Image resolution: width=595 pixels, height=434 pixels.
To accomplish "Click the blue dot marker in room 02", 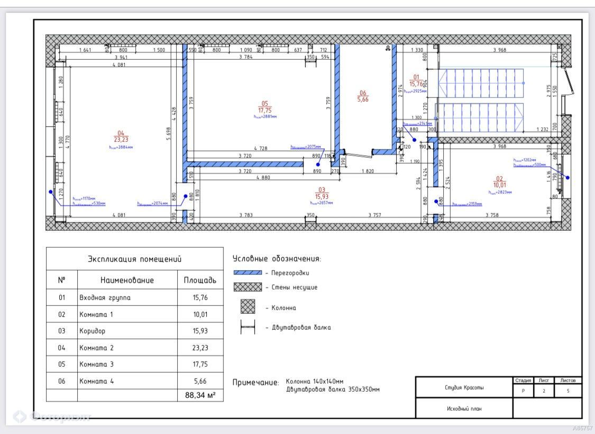I will (567, 177).
